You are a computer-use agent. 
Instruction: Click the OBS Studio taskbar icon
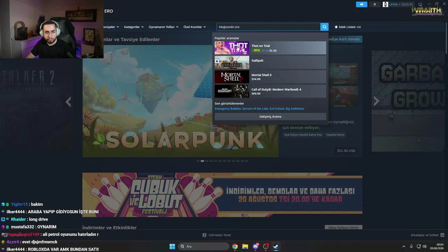(x=266, y=246)
